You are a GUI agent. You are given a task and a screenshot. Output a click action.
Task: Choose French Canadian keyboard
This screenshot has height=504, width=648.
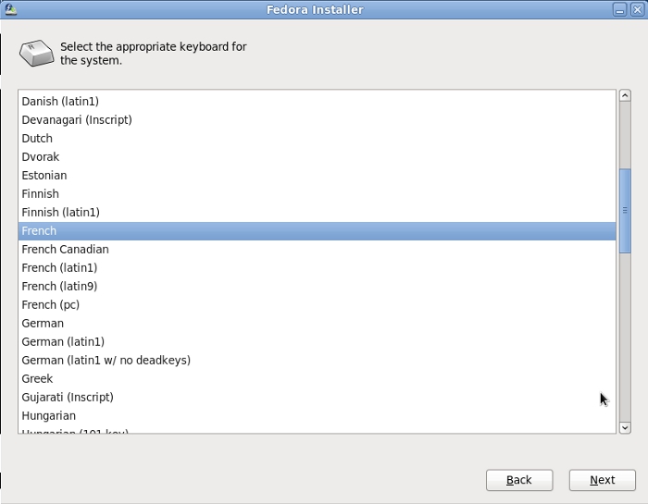tap(65, 249)
